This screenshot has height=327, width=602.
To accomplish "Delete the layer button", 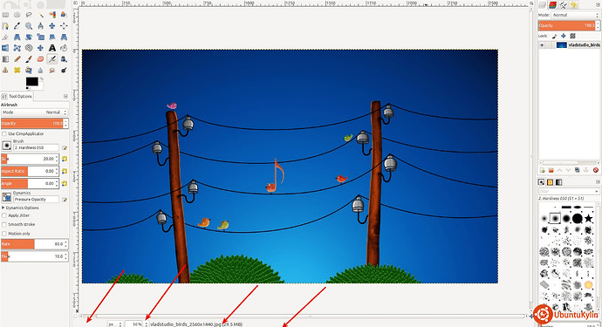I will tap(596, 170).
